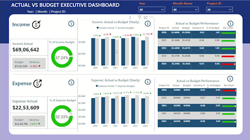This screenshot has height=140, width=250.
Task: Select project 1053 row in Expense table
Action: coord(197,100)
